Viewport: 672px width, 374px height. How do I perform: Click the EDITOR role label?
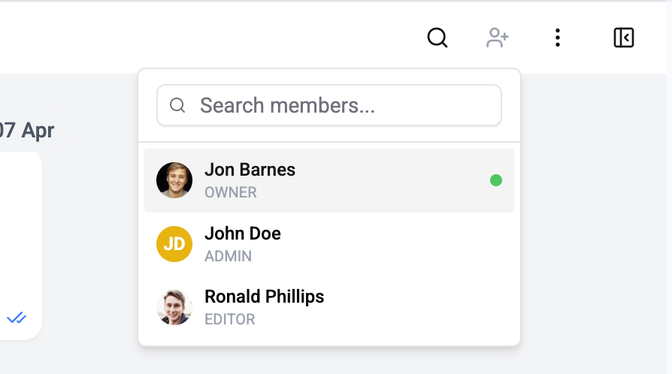[230, 319]
